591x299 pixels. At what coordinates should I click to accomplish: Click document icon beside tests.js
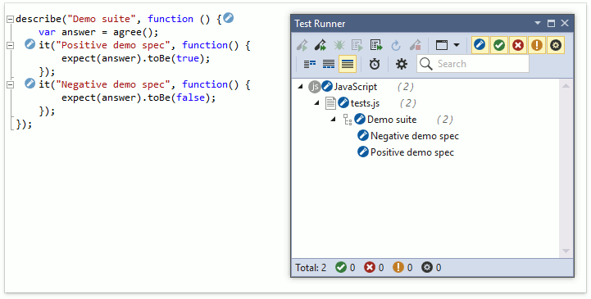point(330,103)
